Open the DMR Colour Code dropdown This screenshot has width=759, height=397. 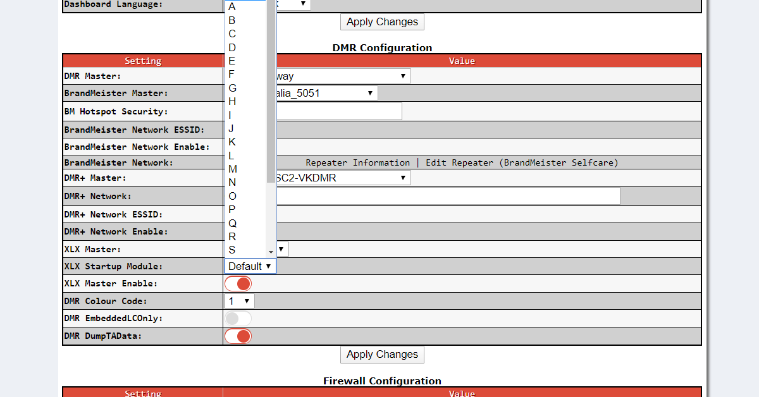coord(240,301)
